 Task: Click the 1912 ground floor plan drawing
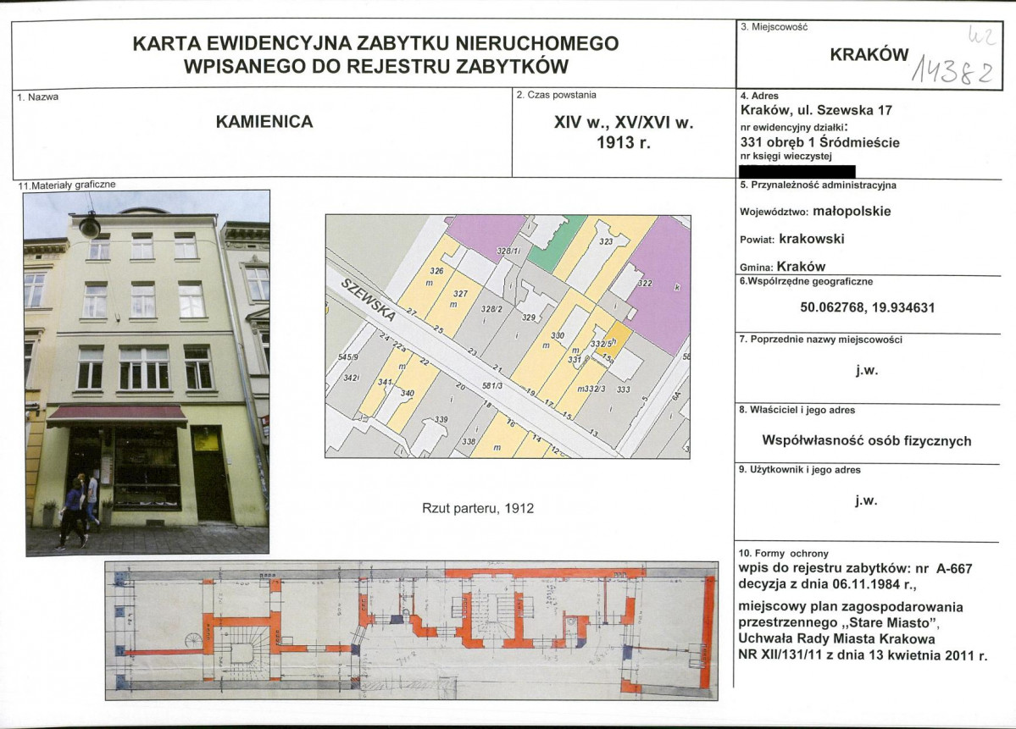[412, 631]
